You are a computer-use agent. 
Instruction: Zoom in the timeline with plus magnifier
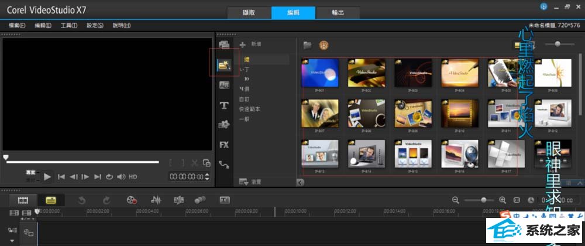pos(502,200)
